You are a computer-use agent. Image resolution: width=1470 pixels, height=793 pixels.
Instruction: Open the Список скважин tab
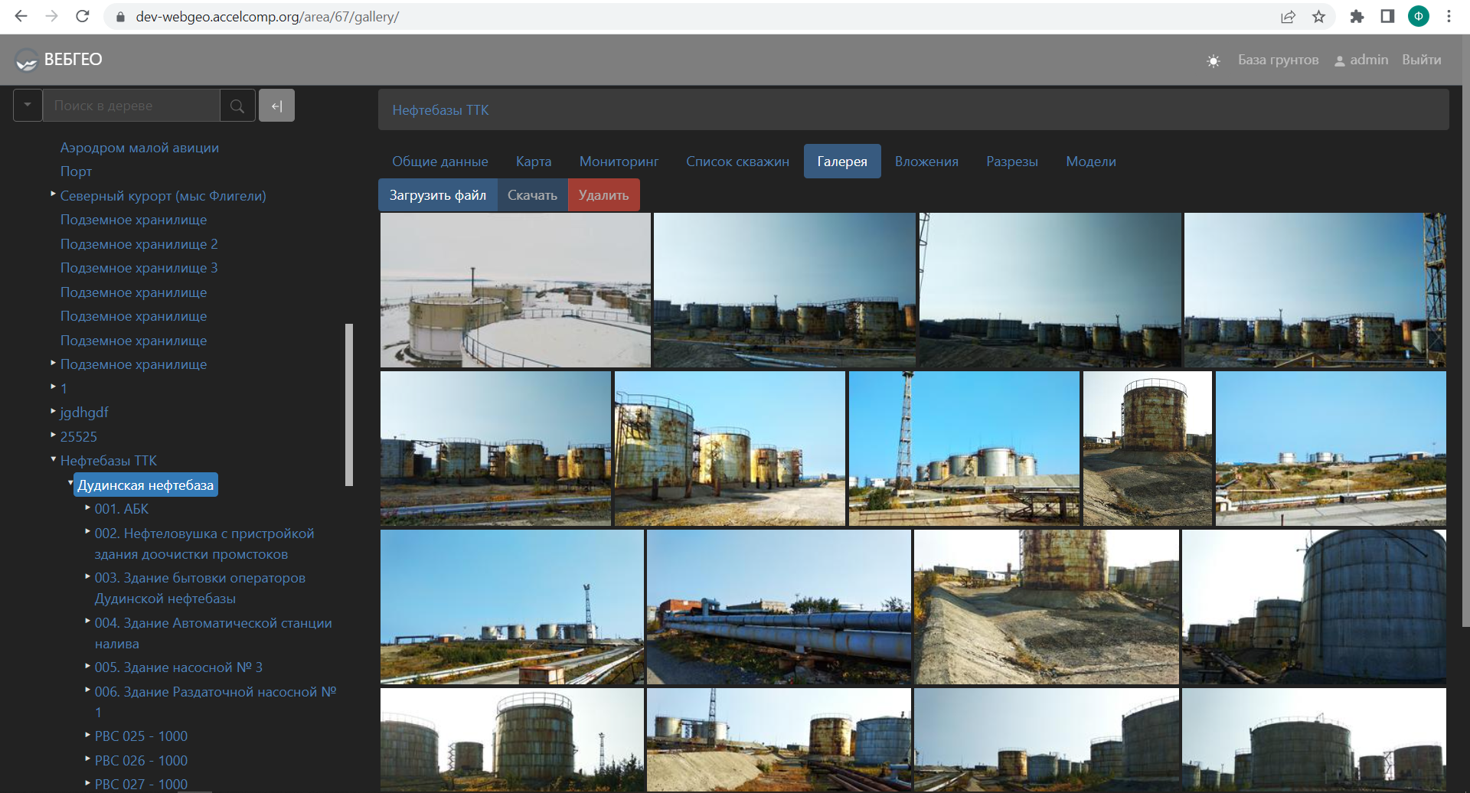(737, 162)
